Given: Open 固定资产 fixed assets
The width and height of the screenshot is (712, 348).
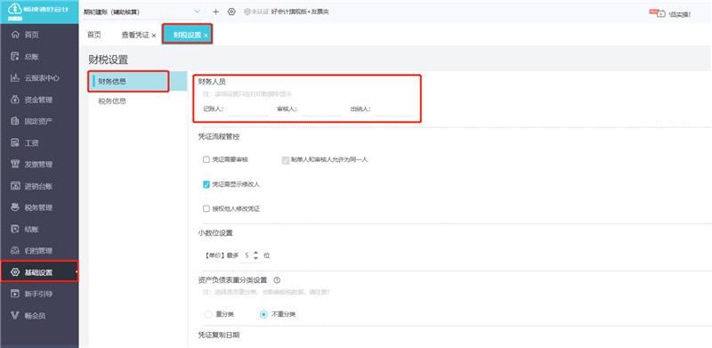Looking at the screenshot, I should click(x=39, y=121).
